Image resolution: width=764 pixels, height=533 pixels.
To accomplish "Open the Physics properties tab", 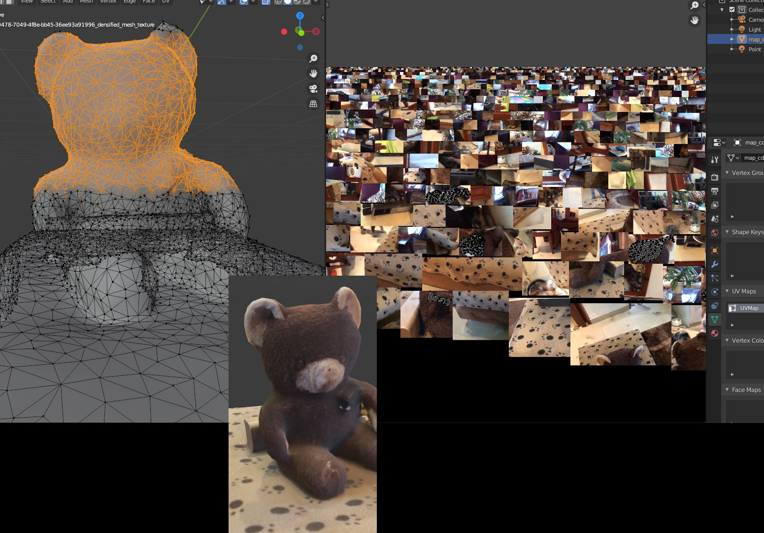I will [715, 292].
